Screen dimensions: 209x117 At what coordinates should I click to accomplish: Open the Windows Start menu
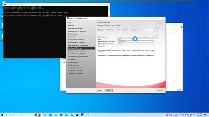(x=2, y=115)
